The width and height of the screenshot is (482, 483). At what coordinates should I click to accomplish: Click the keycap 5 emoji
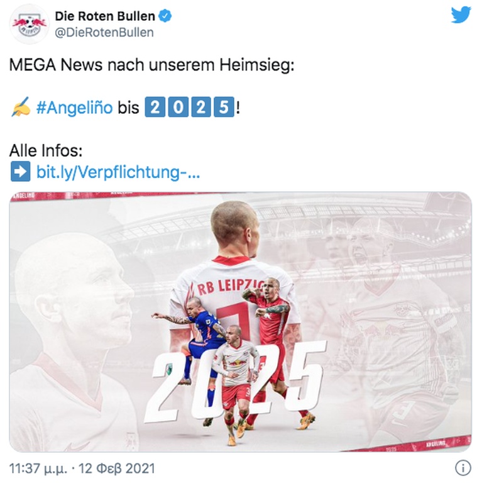pos(224,107)
